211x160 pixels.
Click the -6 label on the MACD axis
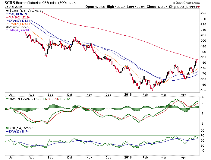tap(202, 124)
